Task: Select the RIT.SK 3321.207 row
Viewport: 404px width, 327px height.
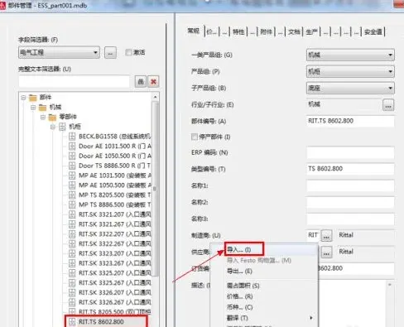Action: pos(115,214)
